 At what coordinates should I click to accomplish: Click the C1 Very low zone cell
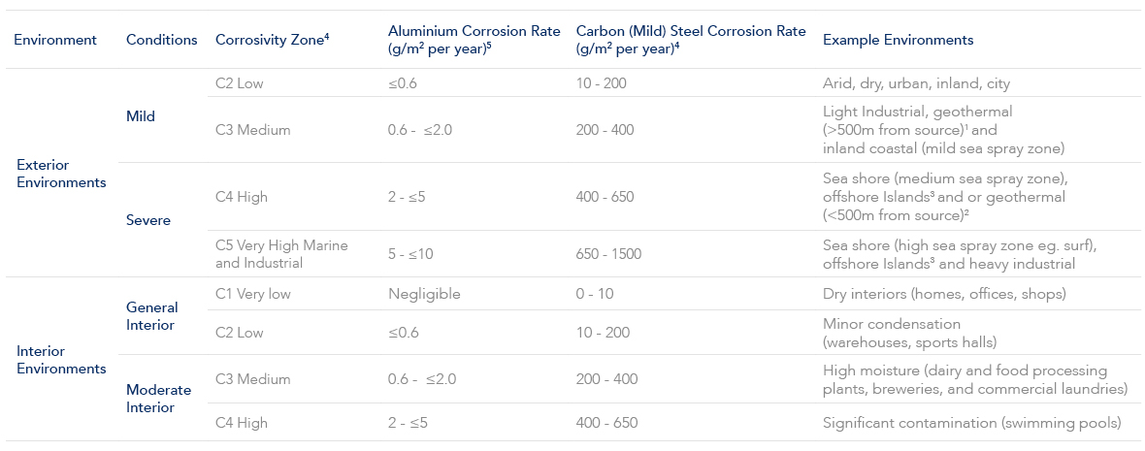pos(252,294)
